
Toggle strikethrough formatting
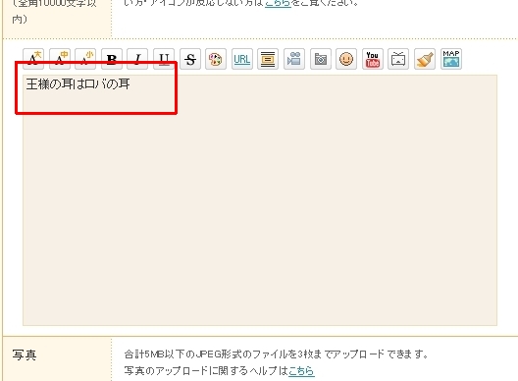(x=190, y=59)
